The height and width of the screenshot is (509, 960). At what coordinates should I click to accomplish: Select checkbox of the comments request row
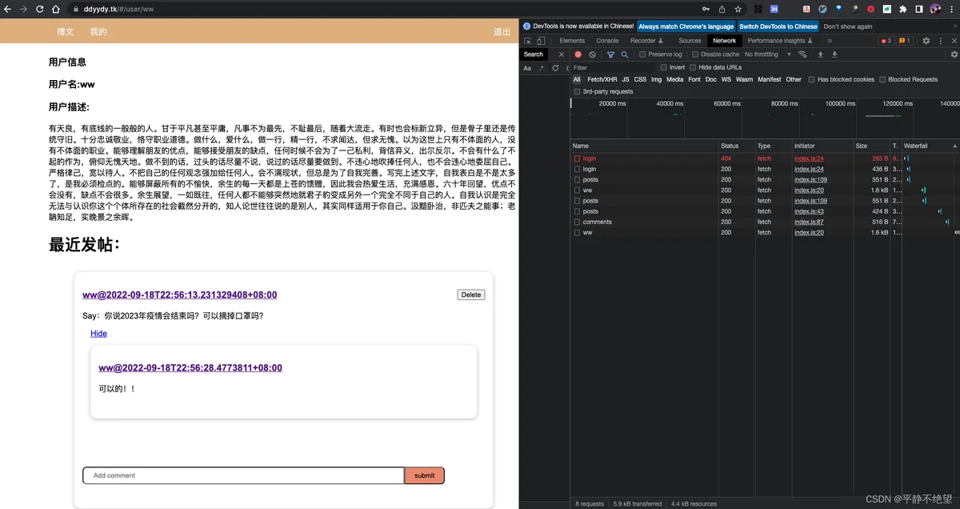point(577,222)
